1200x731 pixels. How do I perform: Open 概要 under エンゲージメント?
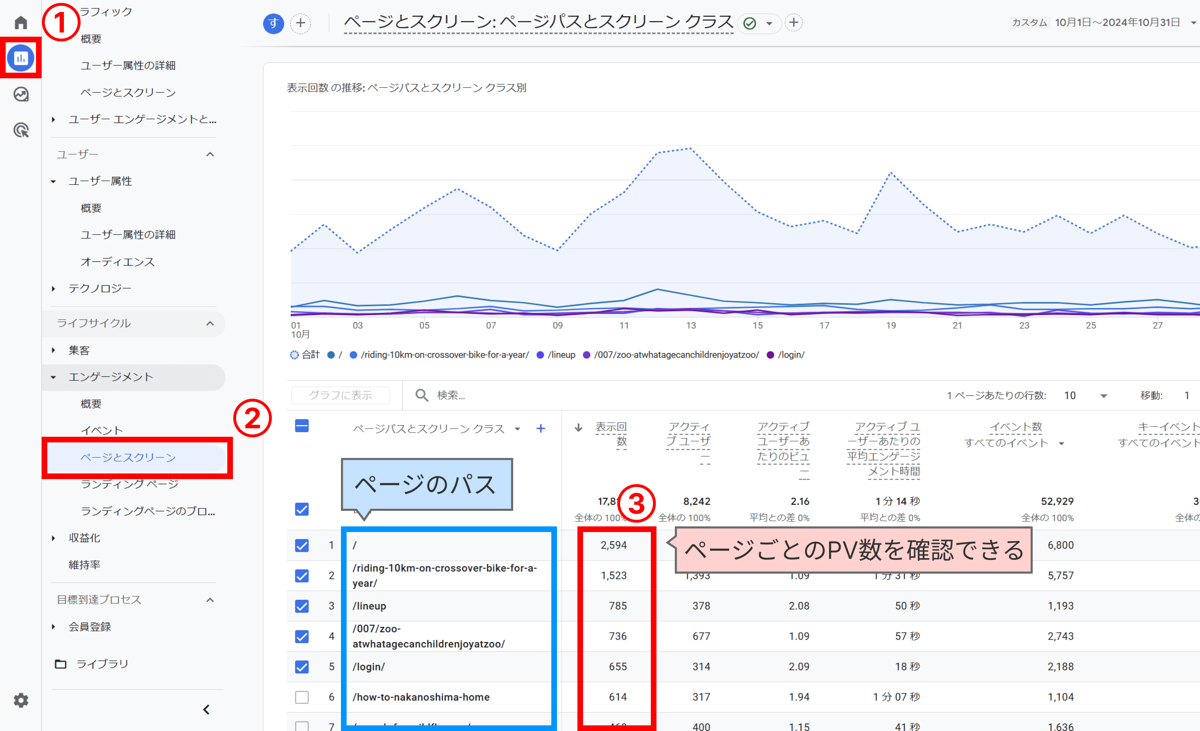pyautogui.click(x=91, y=404)
